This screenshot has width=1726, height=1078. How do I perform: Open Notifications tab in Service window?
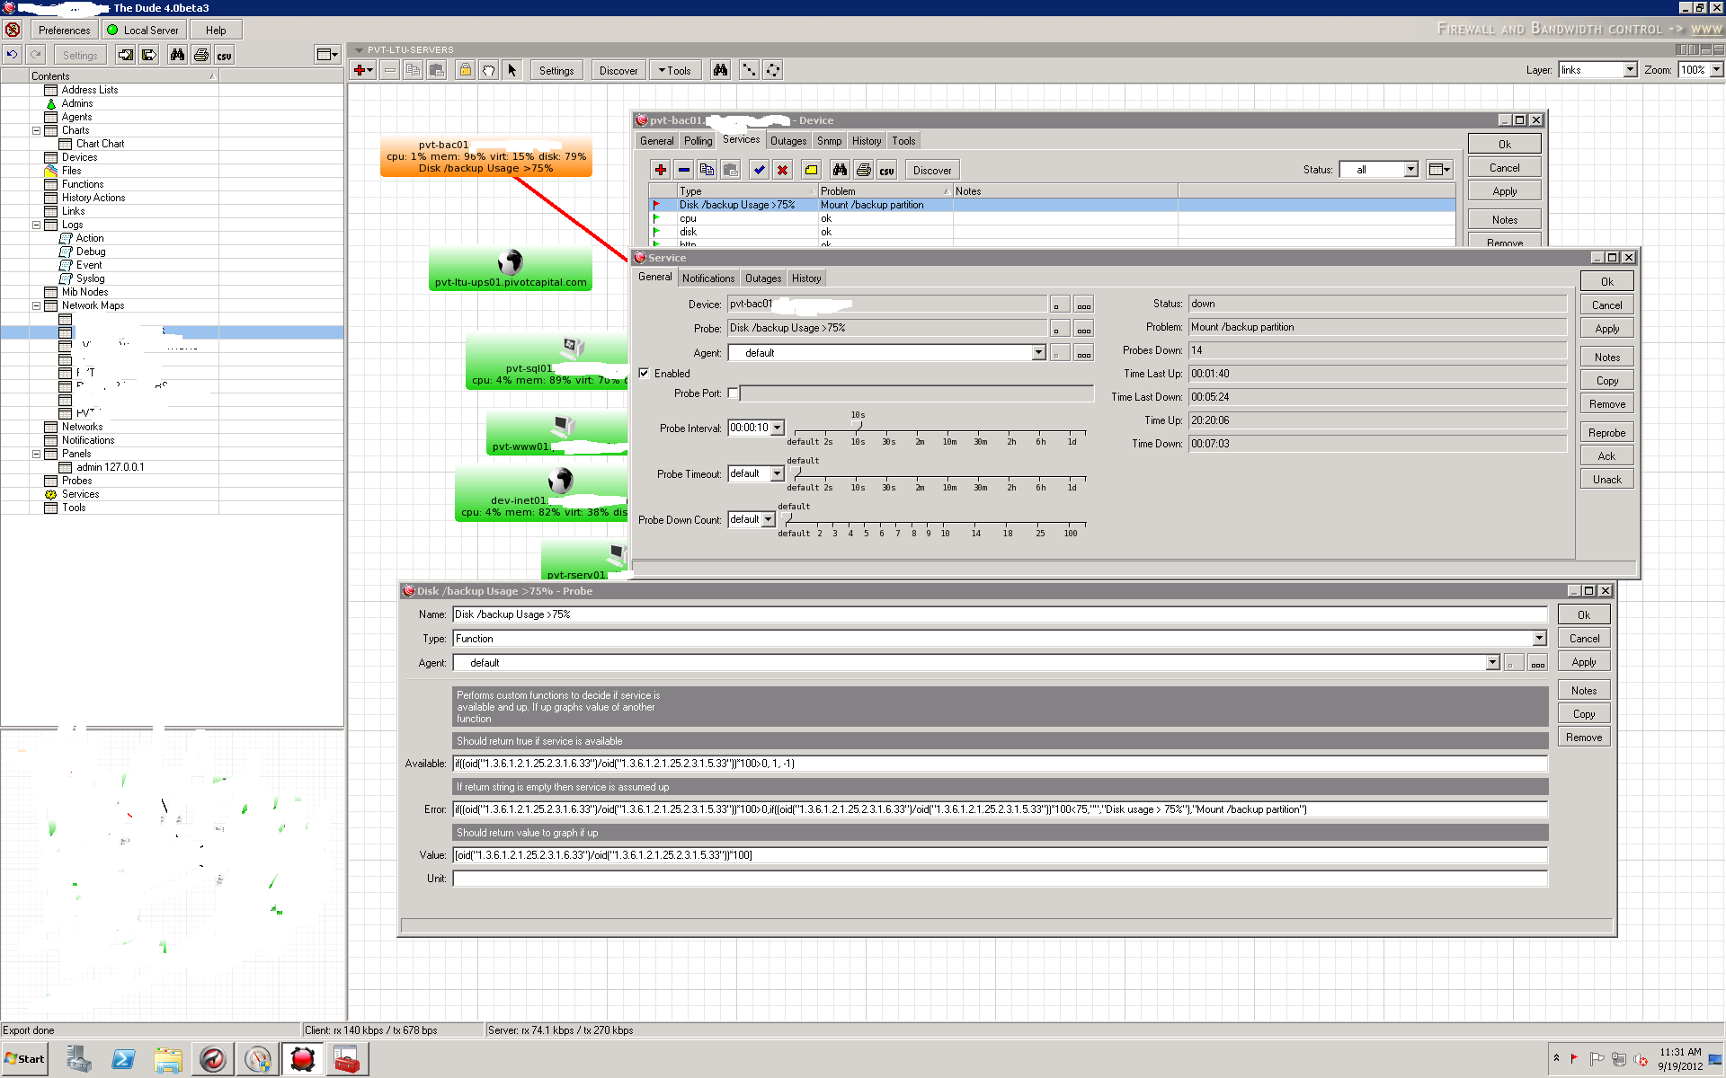[x=707, y=278]
